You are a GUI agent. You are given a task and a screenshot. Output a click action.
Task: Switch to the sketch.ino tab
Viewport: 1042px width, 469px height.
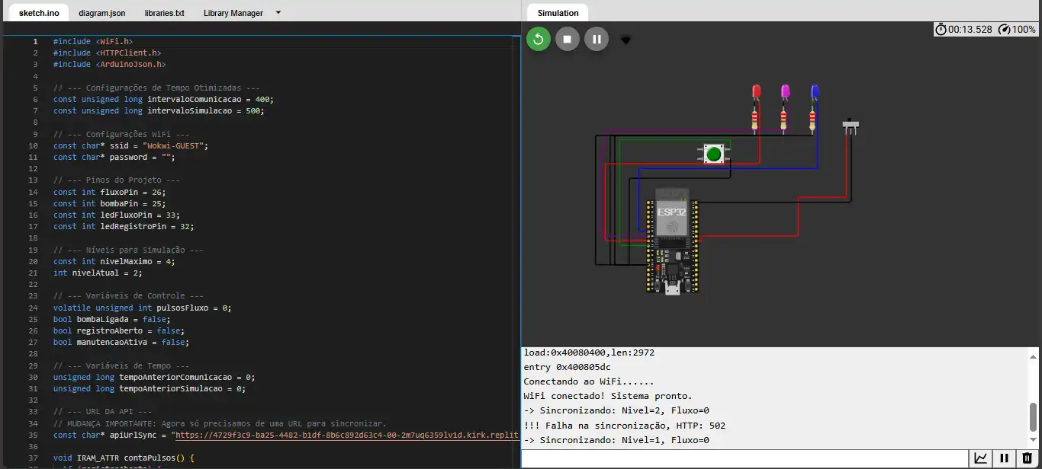click(x=38, y=13)
